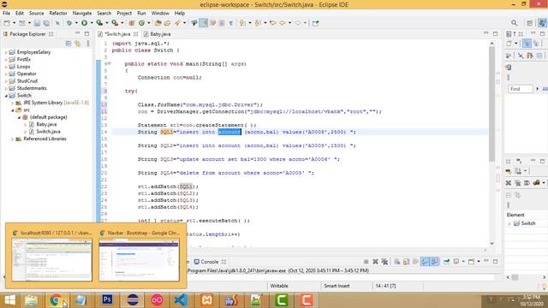Click the New wizard icon in toolbar
The width and height of the screenshot is (548, 308).
7,23
